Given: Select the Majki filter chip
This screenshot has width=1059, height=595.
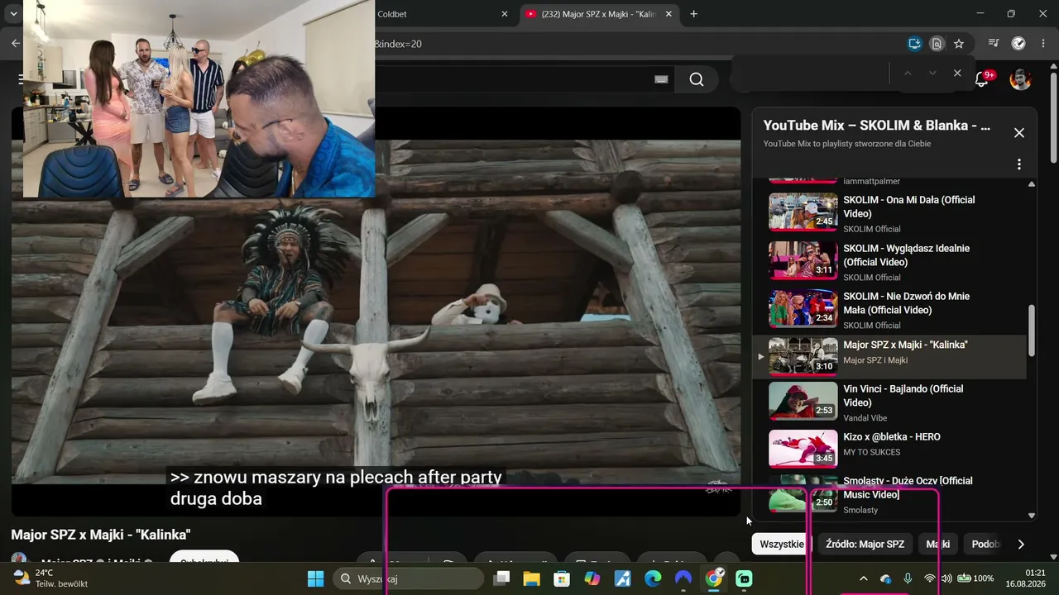Looking at the screenshot, I should 938,544.
